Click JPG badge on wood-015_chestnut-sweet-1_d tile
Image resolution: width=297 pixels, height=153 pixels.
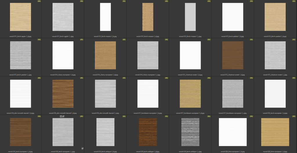[251, 39]
